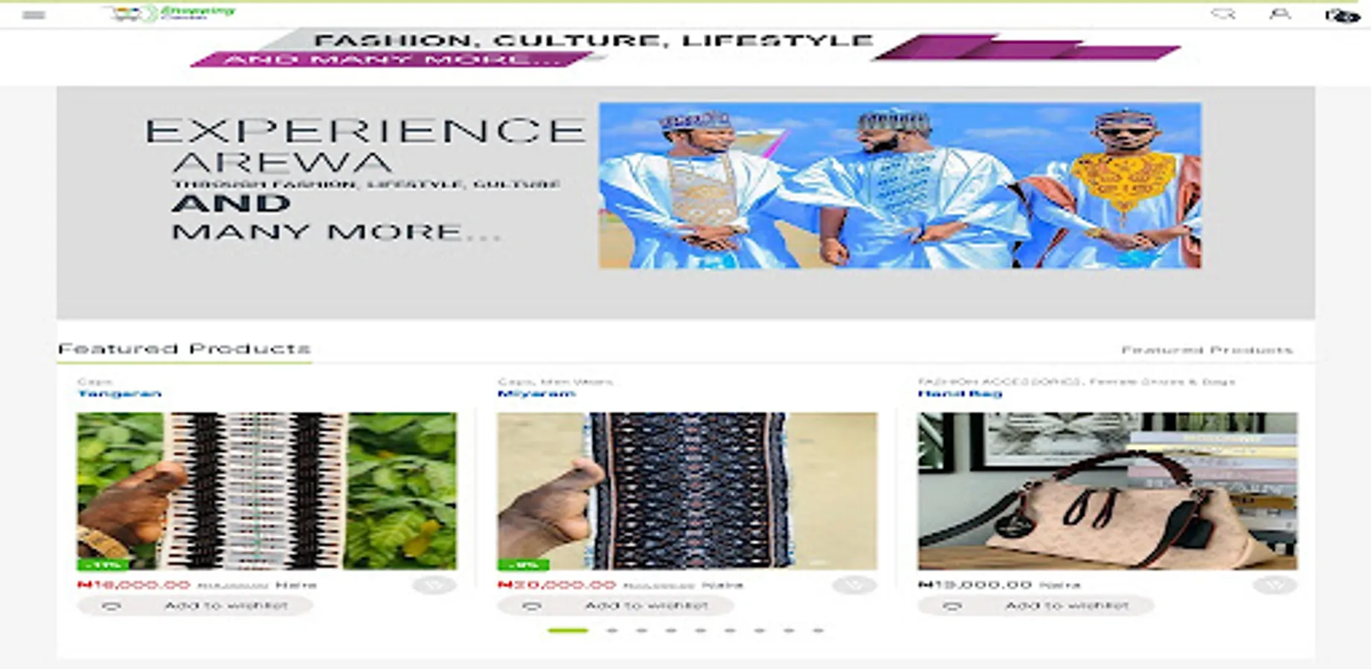This screenshot has width=1371, height=669.
Task: Open the user account icon
Action: click(x=1280, y=14)
